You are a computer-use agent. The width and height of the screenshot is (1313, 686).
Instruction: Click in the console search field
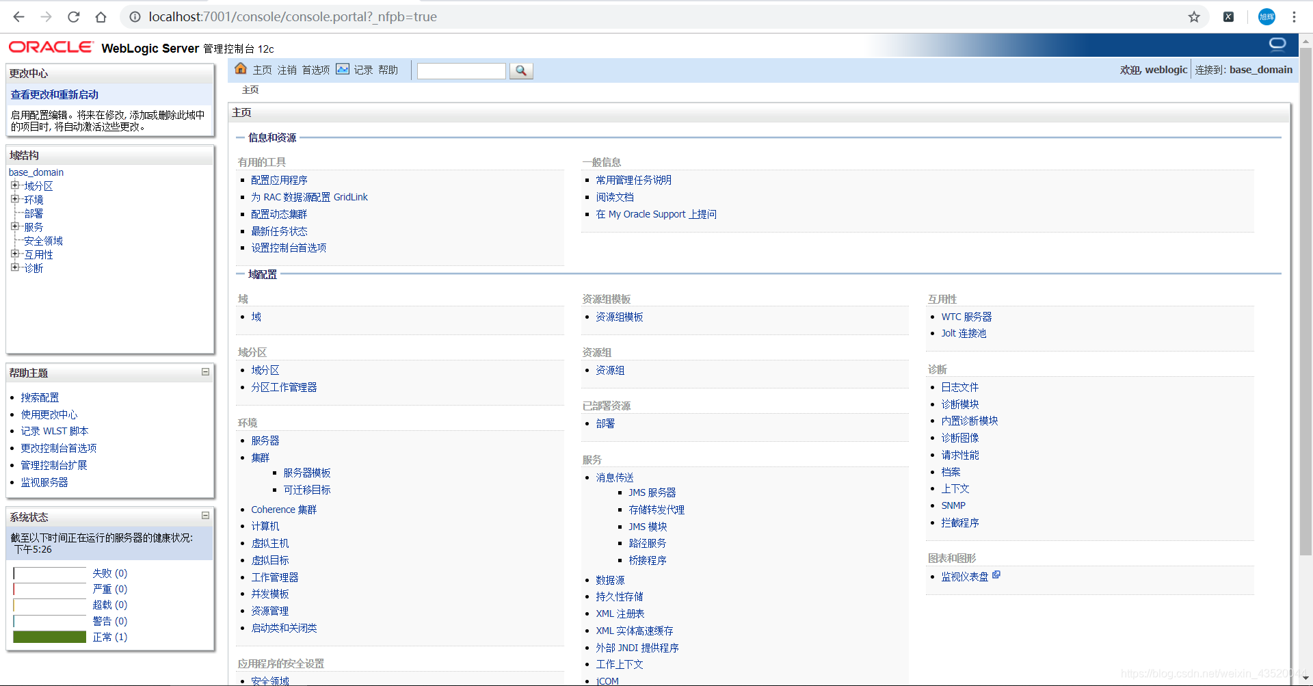pos(462,70)
